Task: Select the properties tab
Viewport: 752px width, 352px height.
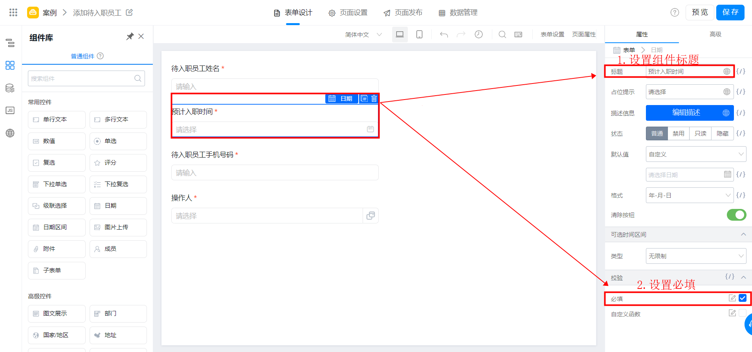Action: (642, 34)
